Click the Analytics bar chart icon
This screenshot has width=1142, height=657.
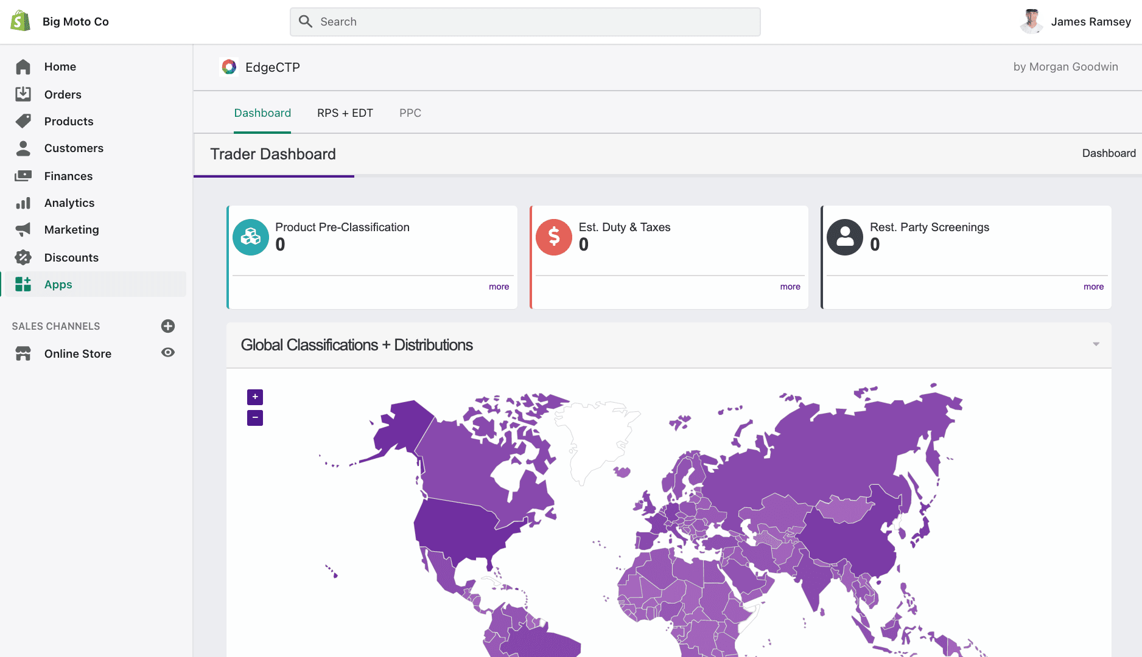coord(23,203)
